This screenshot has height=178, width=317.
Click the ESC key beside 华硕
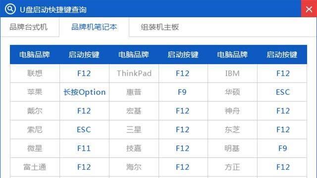(283, 92)
